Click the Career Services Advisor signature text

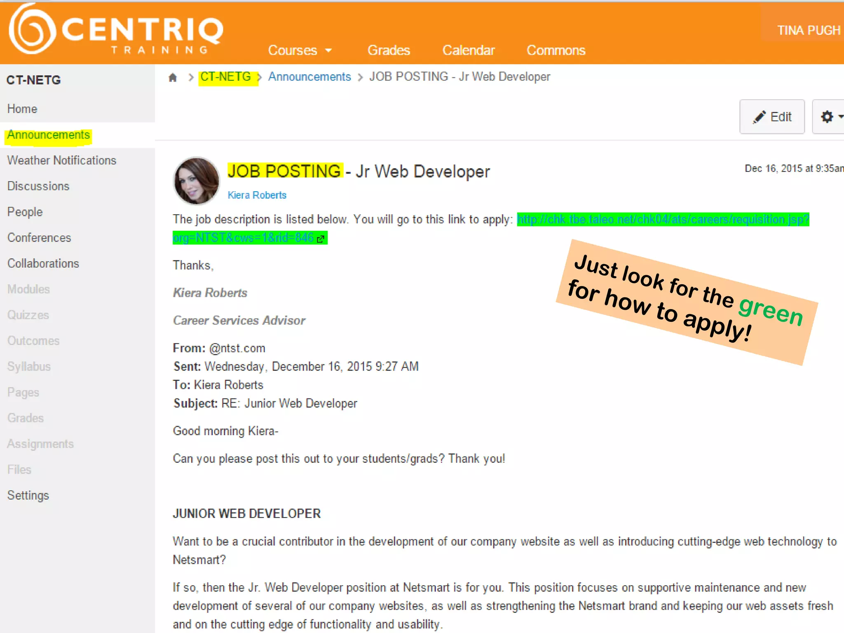tap(239, 320)
